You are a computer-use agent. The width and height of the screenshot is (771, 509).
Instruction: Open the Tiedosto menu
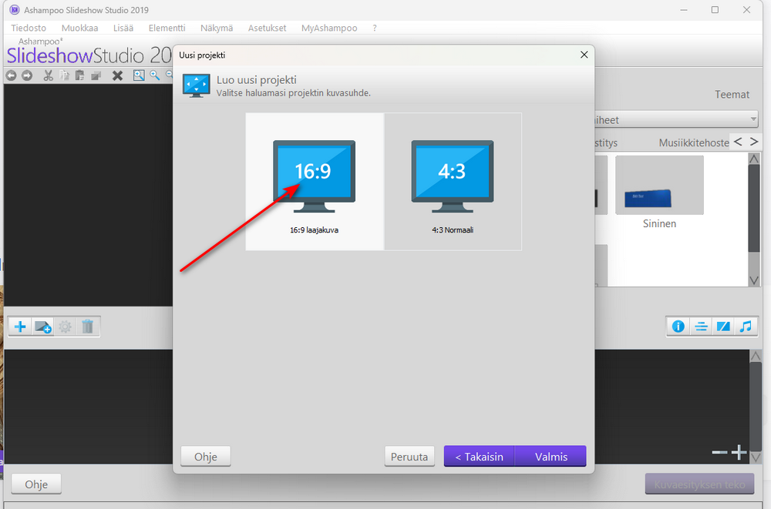(x=29, y=28)
